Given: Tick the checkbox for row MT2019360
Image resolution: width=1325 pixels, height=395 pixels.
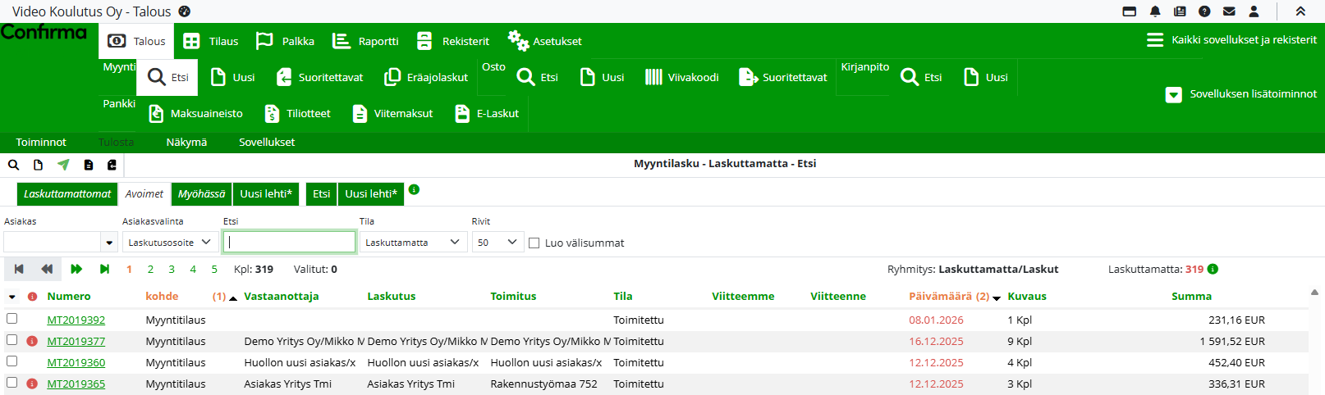Looking at the screenshot, I should tap(12, 361).
